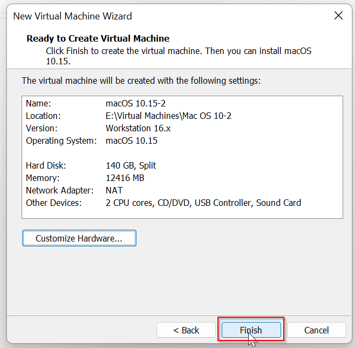
Task: Select the "Ready to Create Virtual Machine" heading
Action: (98, 38)
